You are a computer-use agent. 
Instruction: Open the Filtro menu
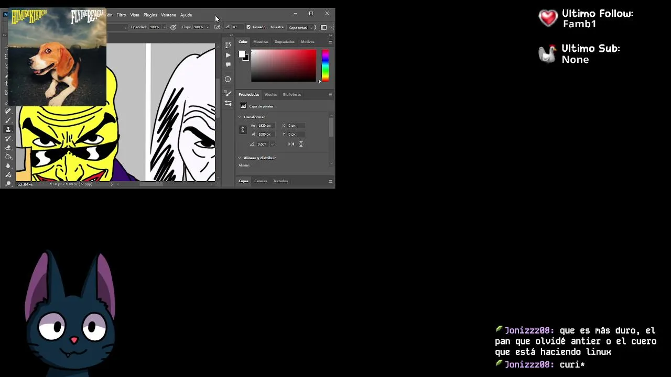(121, 15)
